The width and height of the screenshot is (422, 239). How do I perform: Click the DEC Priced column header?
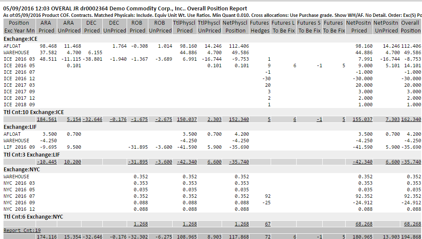pyautogui.click(x=92, y=26)
